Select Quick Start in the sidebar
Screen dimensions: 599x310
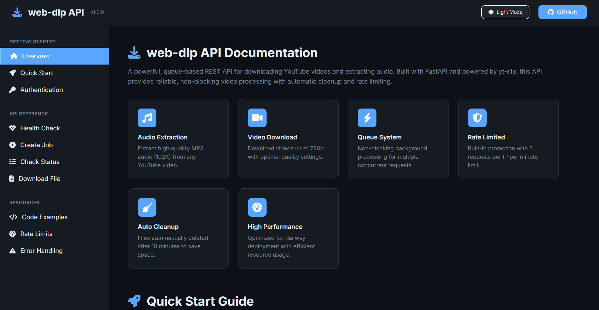point(37,73)
